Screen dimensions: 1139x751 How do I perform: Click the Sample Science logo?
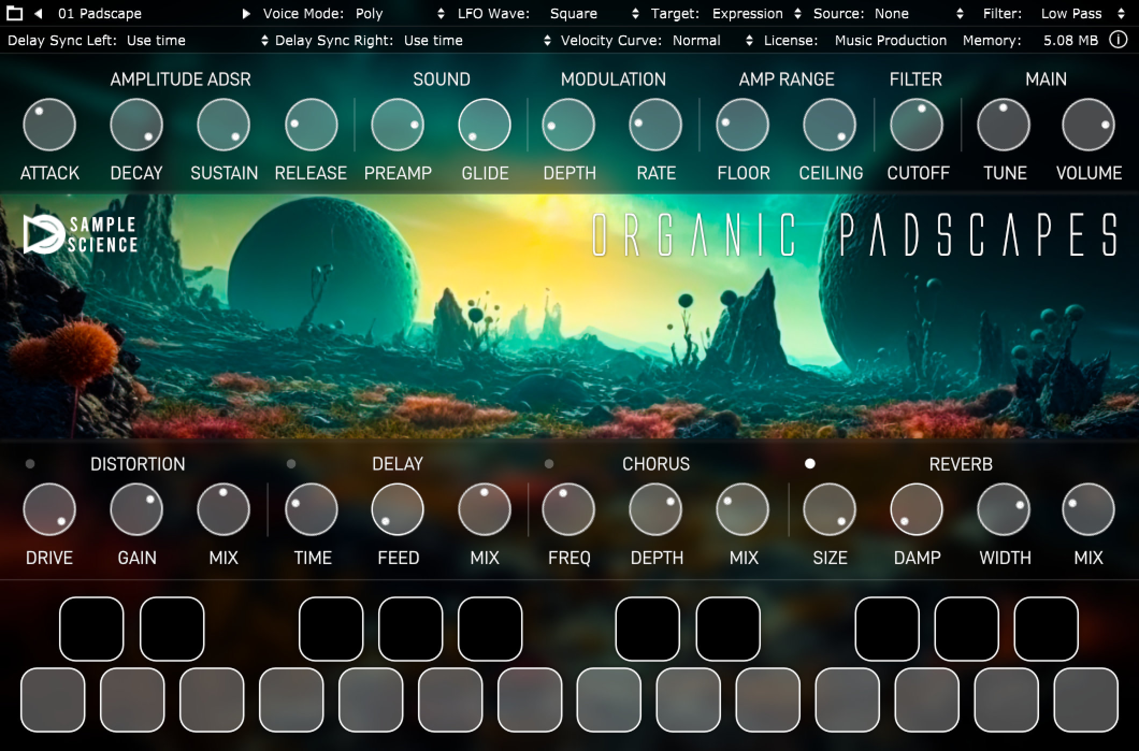tap(80, 234)
